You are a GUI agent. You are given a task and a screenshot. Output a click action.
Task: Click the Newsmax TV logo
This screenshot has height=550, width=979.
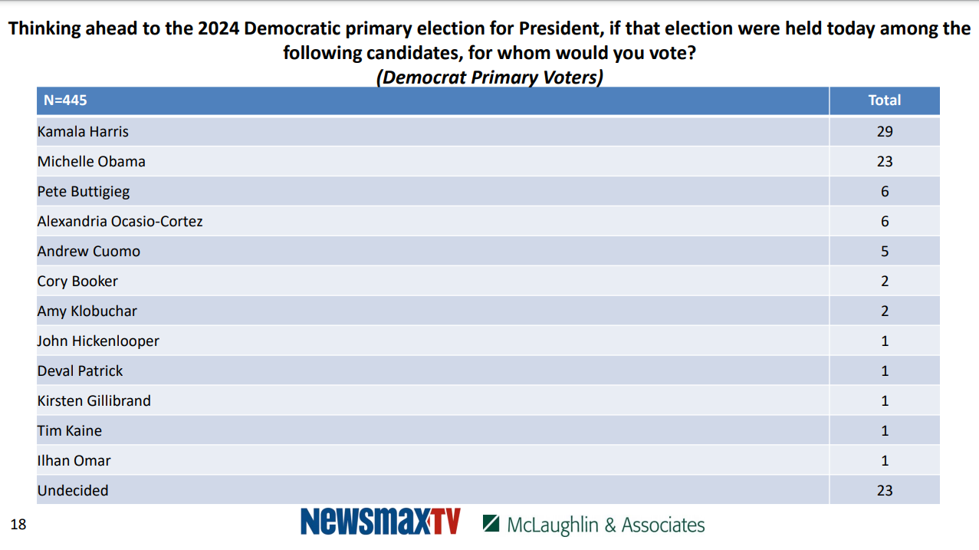point(380,522)
